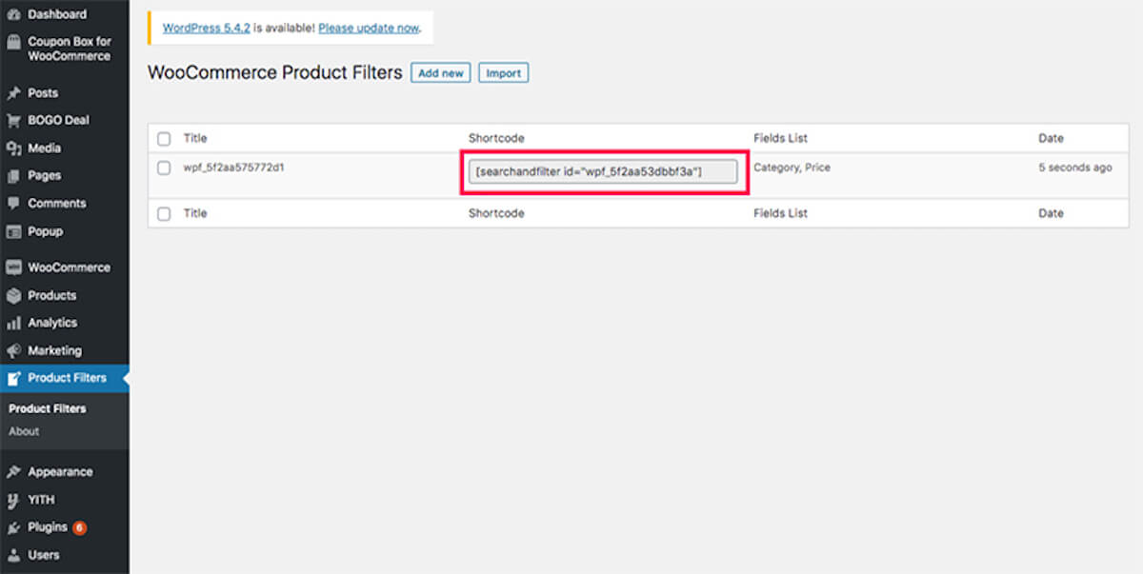1143x574 pixels.
Task: Tick the select-all checkbox in table header
Action: coord(164,139)
